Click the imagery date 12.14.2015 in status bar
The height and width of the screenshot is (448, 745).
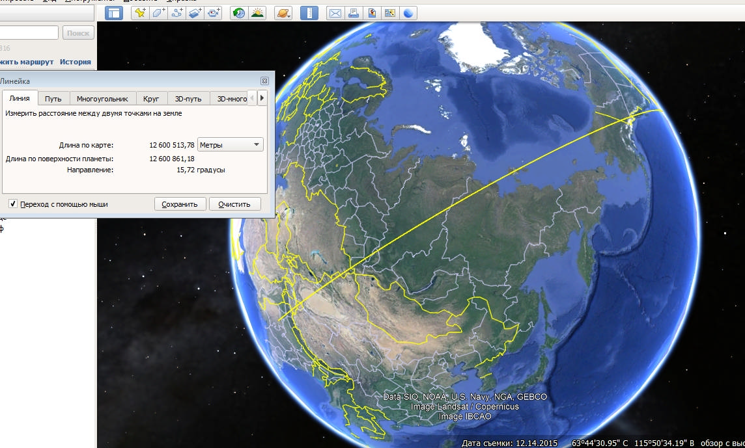[535, 443]
